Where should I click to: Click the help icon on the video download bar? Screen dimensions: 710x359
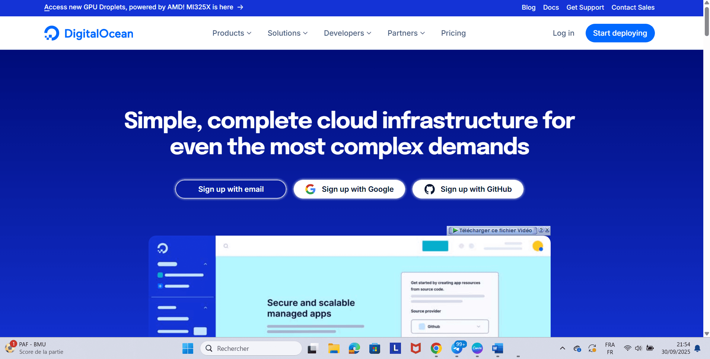pos(541,230)
